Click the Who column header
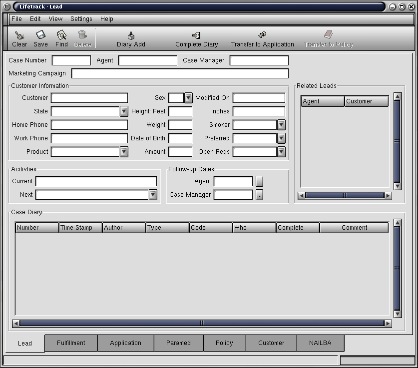This screenshot has height=368, width=418. (254, 228)
